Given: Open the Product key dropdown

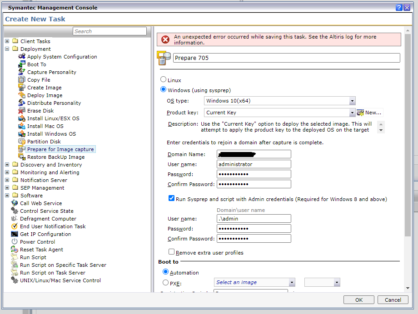Looking at the screenshot, I should click(x=352, y=113).
